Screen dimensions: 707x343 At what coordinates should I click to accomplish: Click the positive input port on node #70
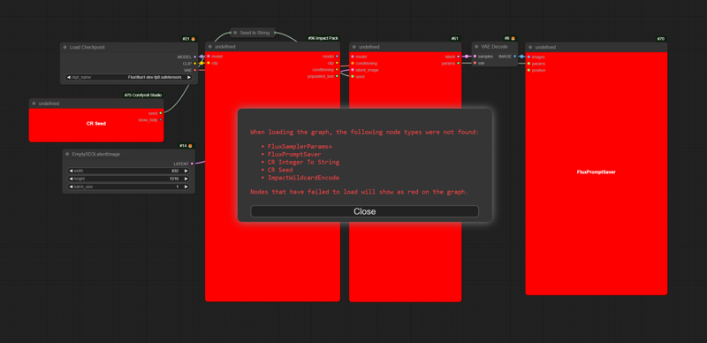click(x=528, y=71)
